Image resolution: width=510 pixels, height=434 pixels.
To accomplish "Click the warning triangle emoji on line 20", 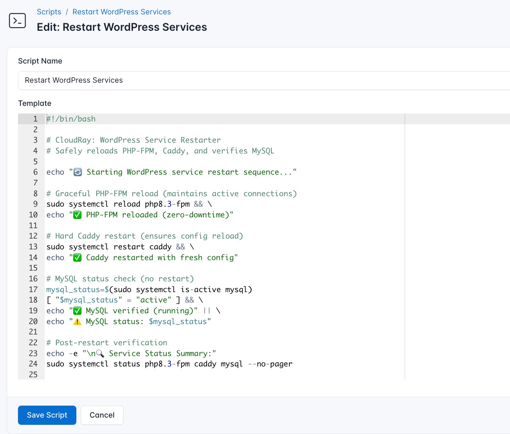I will coord(76,321).
